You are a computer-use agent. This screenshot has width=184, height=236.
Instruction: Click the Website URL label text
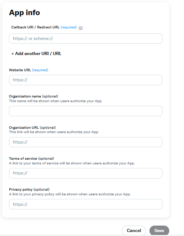point(20,70)
